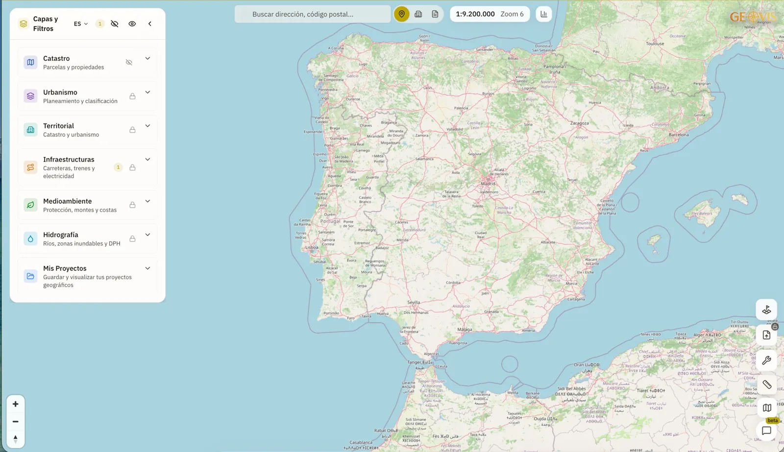Select the document search mode icon
The height and width of the screenshot is (452, 784).
click(435, 14)
